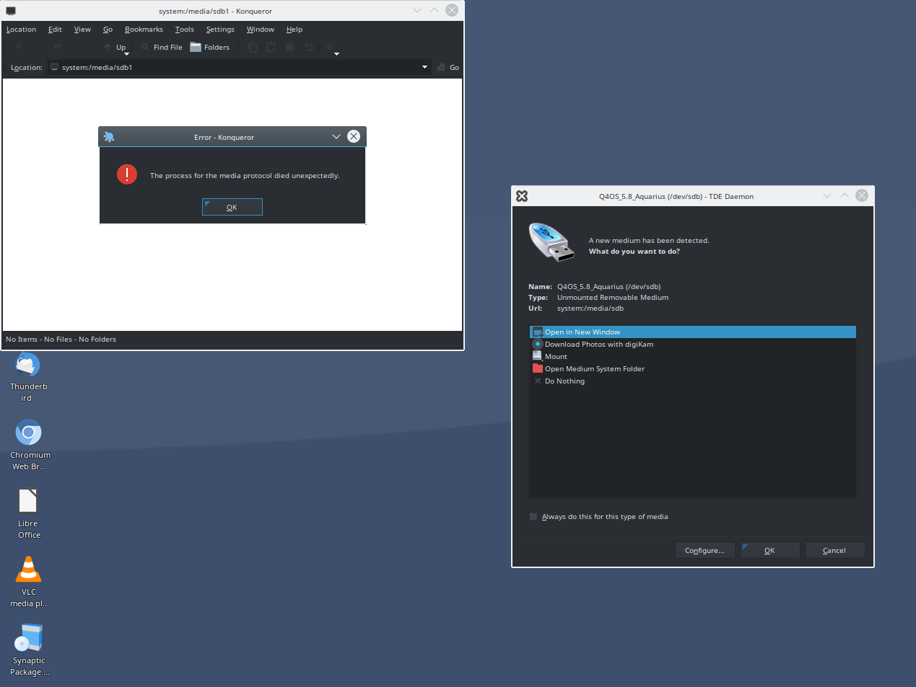The image size is (916, 687).
Task: Click the Folders toolbar icon
Action: click(196, 48)
